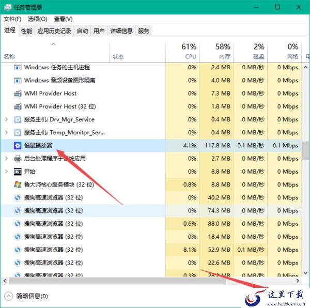Click the vertical scrollbar up arrow
This screenshot has height=308, width=310.
tap(305, 67)
